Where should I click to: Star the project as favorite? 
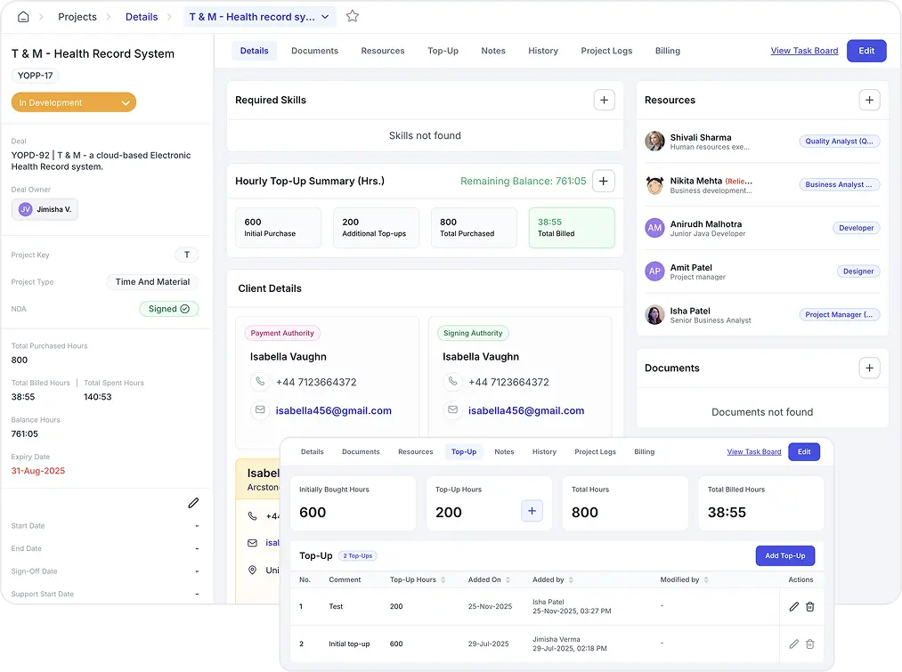tap(352, 16)
